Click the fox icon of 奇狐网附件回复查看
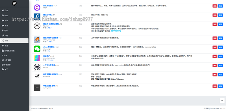This screenshot has height=111, width=226. [37, 40]
